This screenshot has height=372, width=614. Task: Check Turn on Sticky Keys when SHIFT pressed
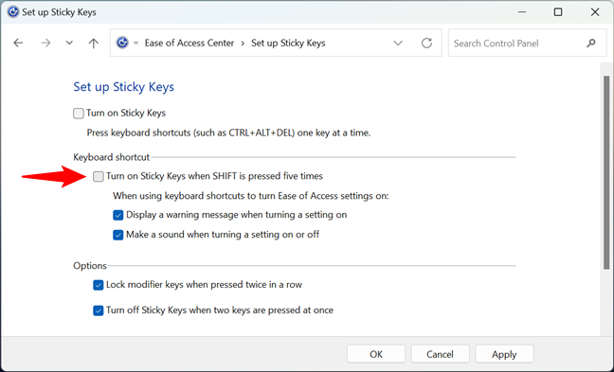point(99,176)
